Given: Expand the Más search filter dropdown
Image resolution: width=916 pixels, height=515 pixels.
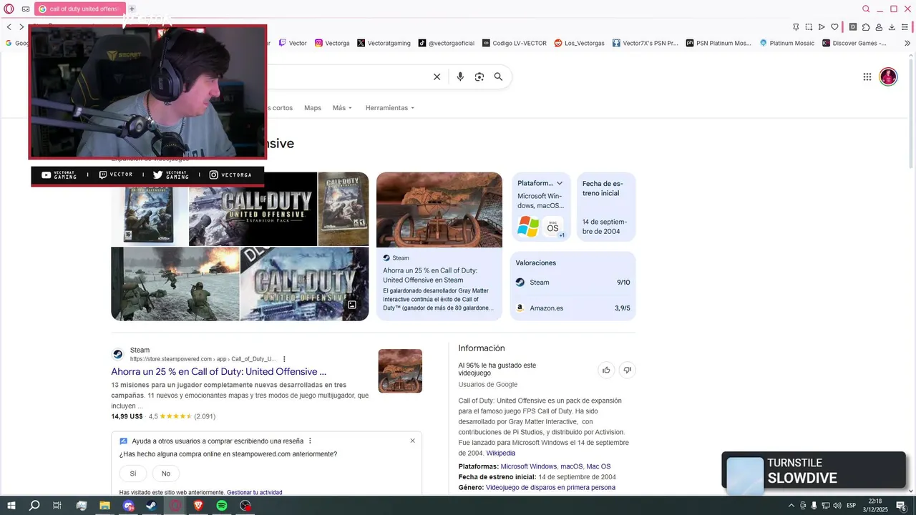Looking at the screenshot, I should [342, 108].
